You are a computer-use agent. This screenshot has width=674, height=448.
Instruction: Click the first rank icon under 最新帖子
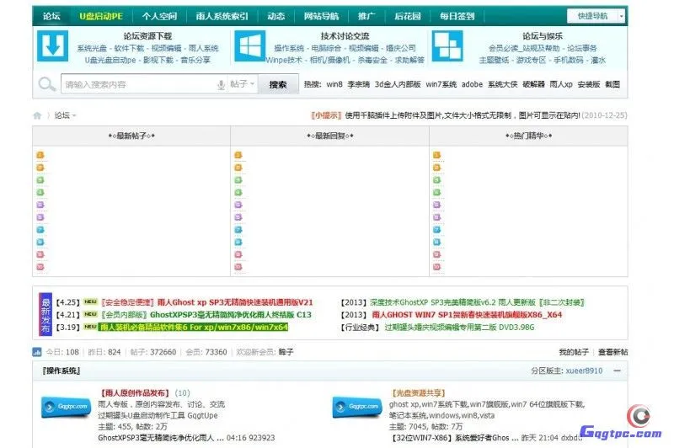40,155
